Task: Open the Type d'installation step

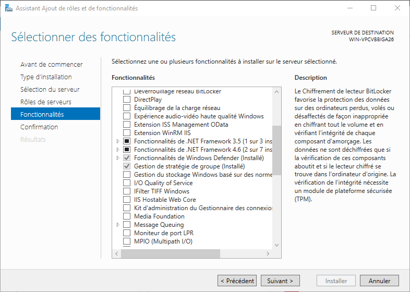Action: pos(46,77)
